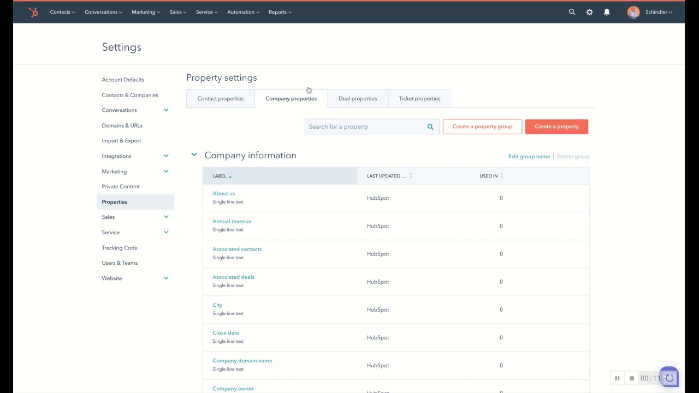
Task: Click Edit group name link
Action: tap(529, 157)
